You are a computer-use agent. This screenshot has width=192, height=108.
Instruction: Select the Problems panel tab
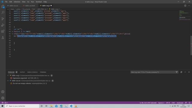[11, 72]
